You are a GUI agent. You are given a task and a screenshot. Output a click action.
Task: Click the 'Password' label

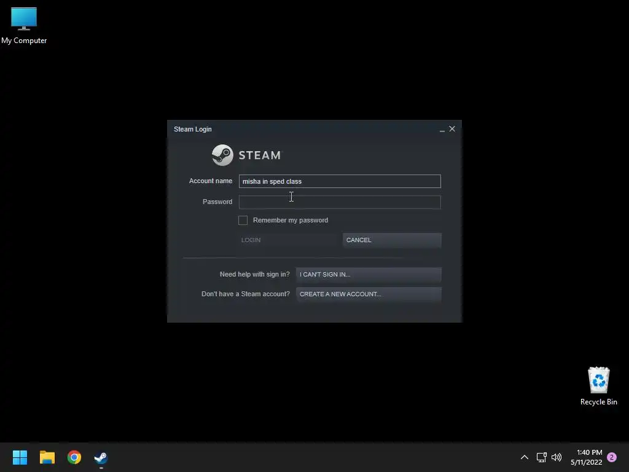coord(217,202)
